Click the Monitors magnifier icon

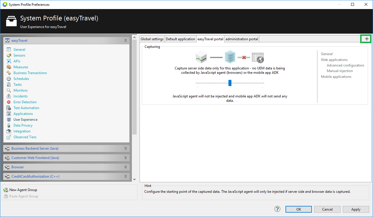tap(8, 90)
